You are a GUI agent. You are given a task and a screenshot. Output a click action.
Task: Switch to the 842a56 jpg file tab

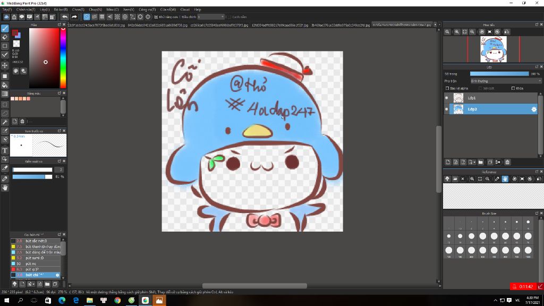[x=157, y=25]
